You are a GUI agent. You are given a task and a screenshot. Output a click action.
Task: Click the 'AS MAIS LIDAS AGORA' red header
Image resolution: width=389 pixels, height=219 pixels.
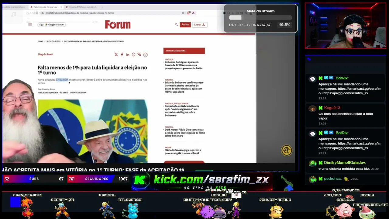pyautogui.click(x=184, y=51)
